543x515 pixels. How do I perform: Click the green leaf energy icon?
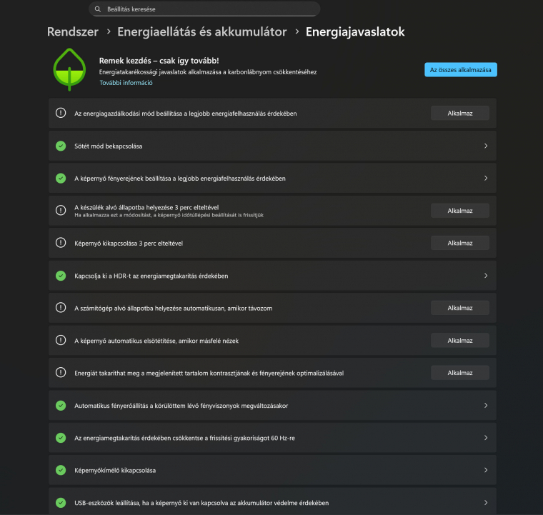tap(69, 70)
